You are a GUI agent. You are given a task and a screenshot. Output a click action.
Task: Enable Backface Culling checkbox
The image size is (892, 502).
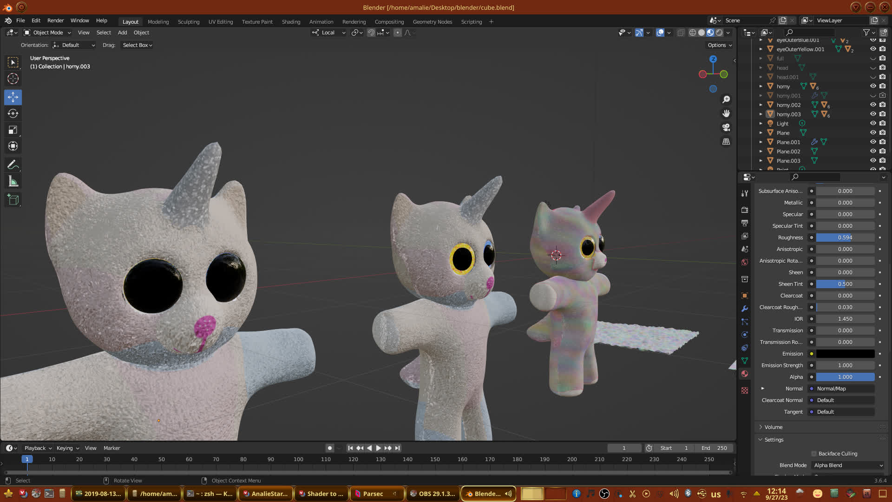(814, 454)
